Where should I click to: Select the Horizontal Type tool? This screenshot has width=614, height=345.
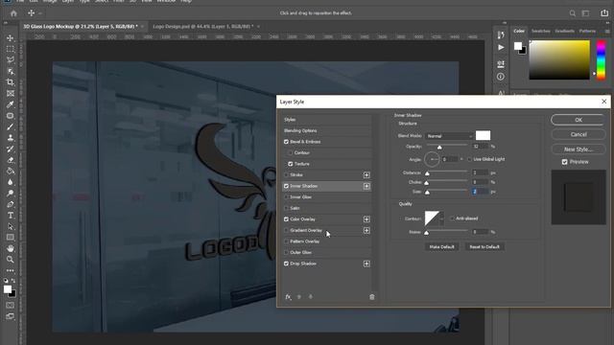11,216
